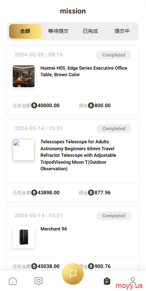Viewport: 146px width, 291px height.
Task: Tap the gold flag button in center
Action: (73, 274)
